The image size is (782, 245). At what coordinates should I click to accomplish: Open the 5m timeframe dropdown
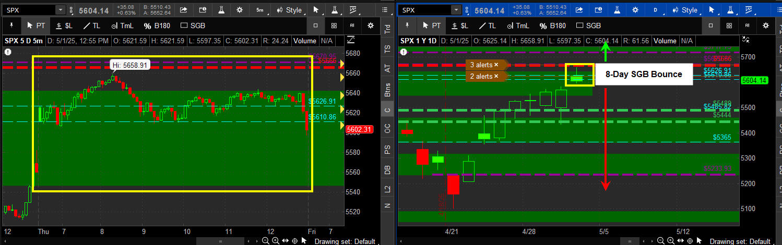[260, 10]
